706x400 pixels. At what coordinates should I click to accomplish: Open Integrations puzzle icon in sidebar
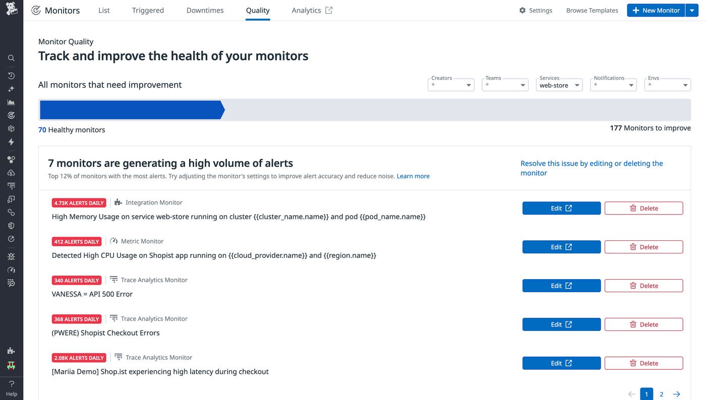coord(11,351)
